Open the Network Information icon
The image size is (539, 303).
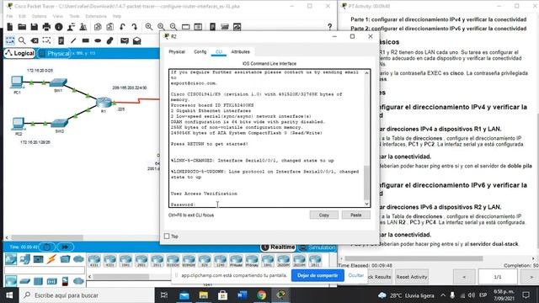[x=59, y=27]
